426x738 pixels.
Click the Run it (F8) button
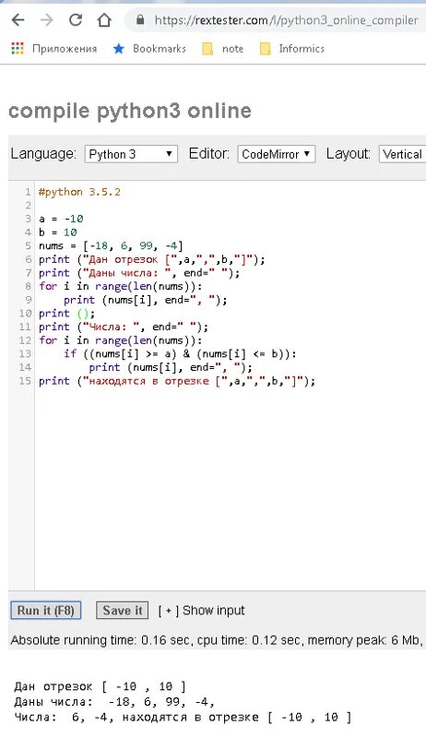[46, 611]
